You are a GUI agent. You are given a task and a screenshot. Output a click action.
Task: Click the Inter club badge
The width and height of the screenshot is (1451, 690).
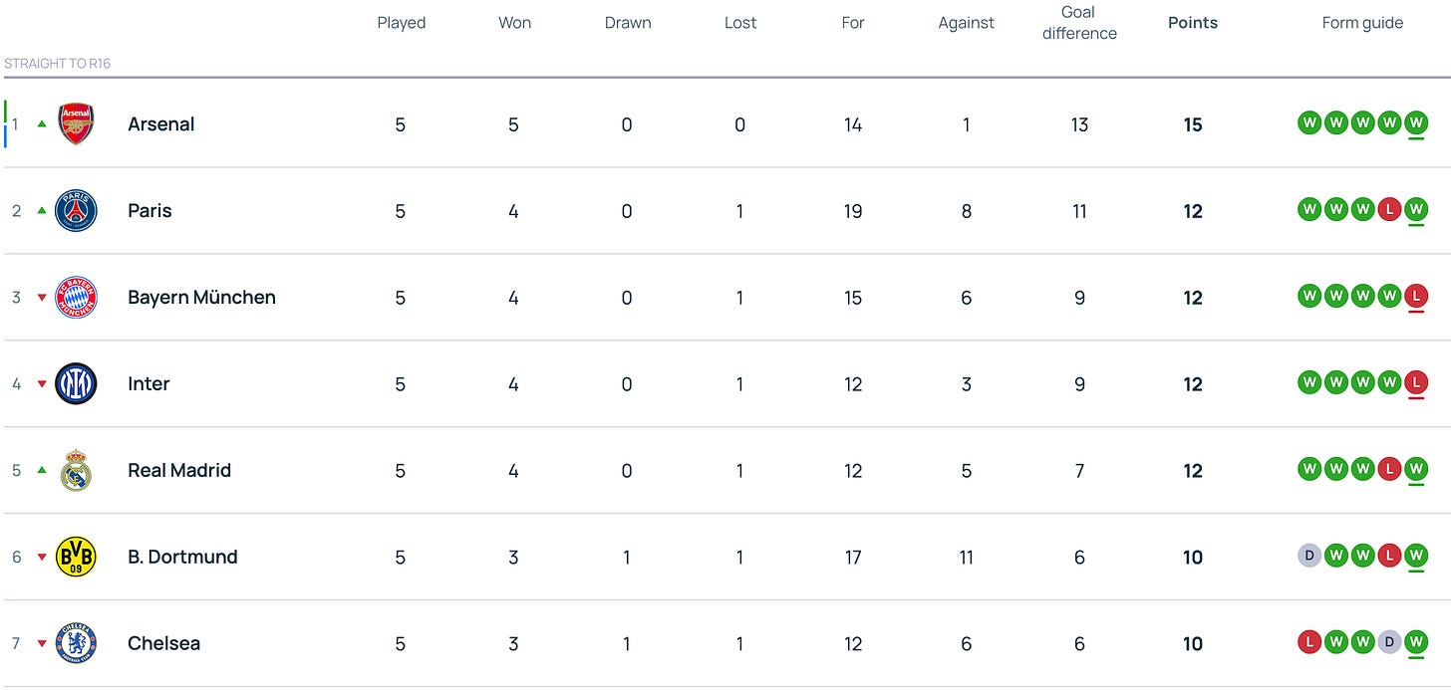76,384
